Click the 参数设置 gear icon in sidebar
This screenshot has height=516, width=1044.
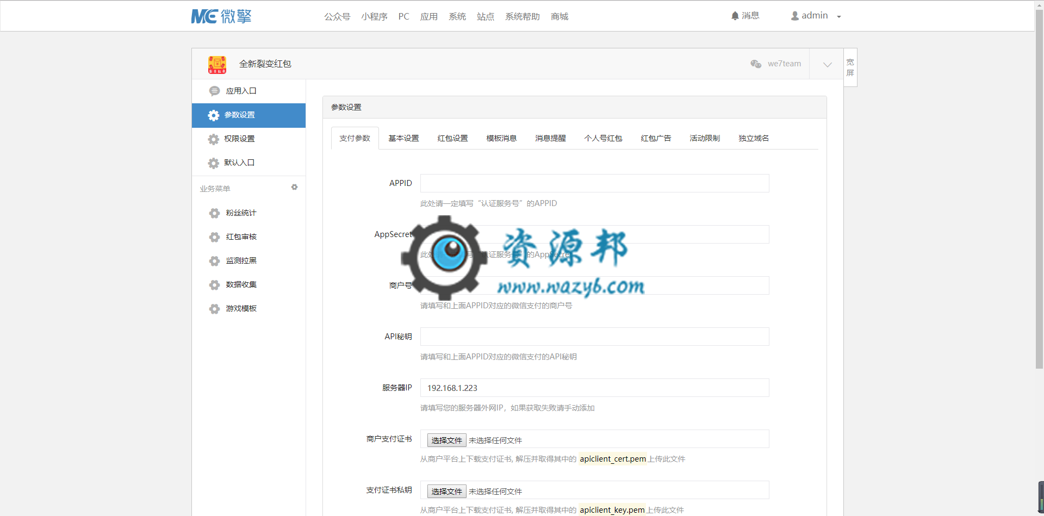(x=214, y=115)
